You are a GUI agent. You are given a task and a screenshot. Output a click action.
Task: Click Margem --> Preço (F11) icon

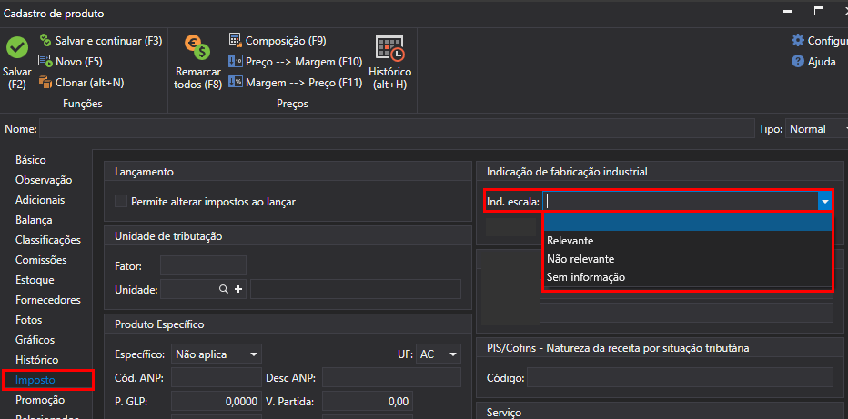point(235,83)
